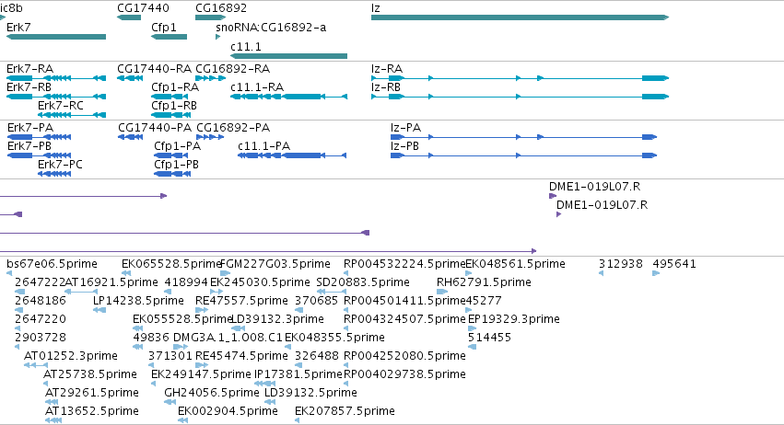
Task: Click the lz-PA protein feature
Action: coord(523,137)
